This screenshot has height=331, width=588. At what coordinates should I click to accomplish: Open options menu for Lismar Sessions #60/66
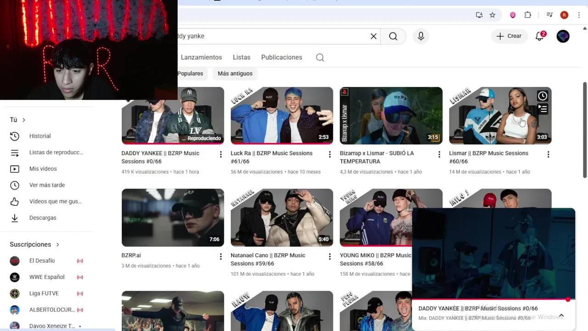(548, 154)
